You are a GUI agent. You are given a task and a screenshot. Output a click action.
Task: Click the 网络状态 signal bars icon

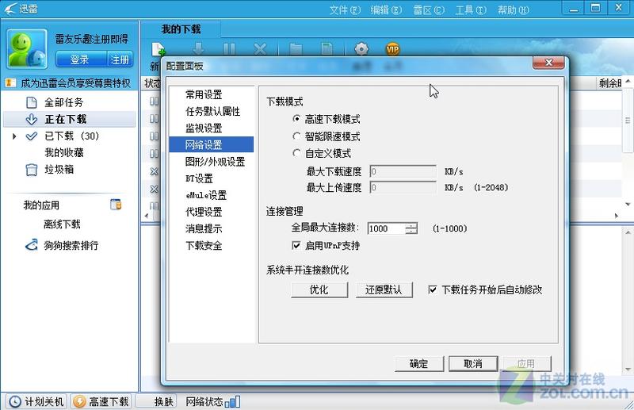coord(233,402)
